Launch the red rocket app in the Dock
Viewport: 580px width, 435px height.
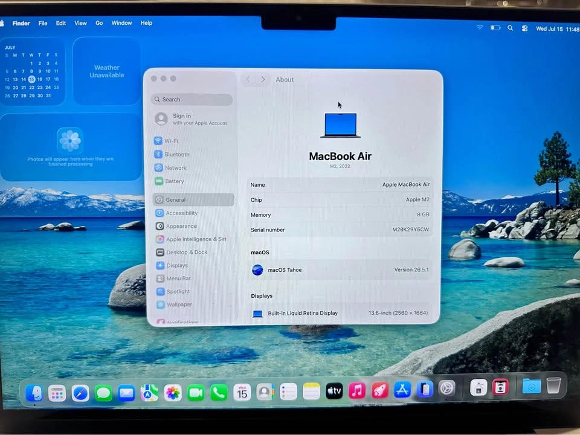point(379,390)
